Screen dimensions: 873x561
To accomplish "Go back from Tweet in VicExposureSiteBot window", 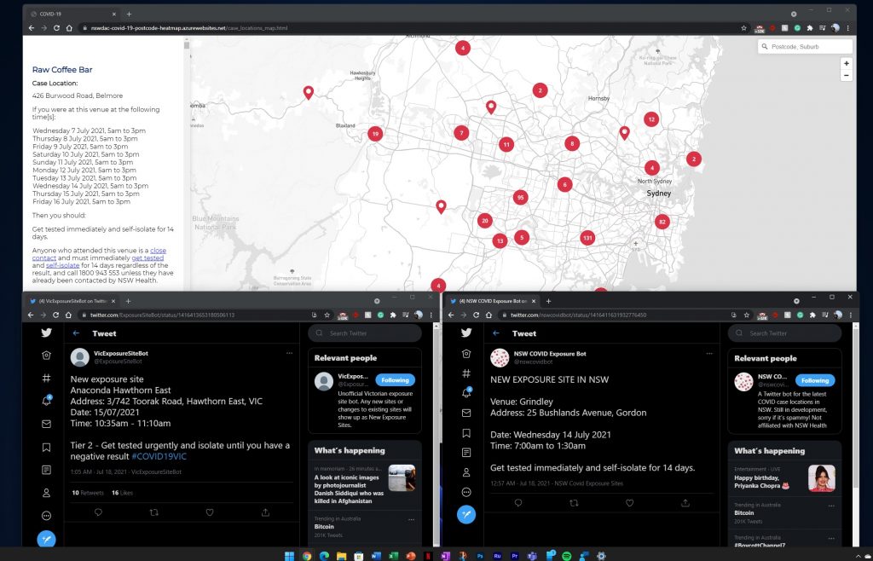I will pos(76,333).
